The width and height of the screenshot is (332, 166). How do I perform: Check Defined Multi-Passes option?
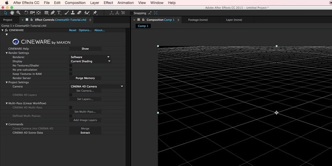click(x=71, y=116)
